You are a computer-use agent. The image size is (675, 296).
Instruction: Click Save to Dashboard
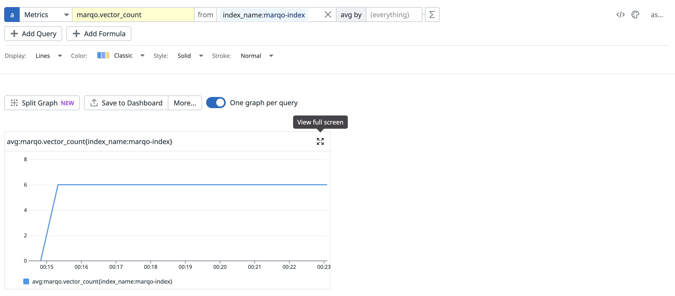point(126,103)
